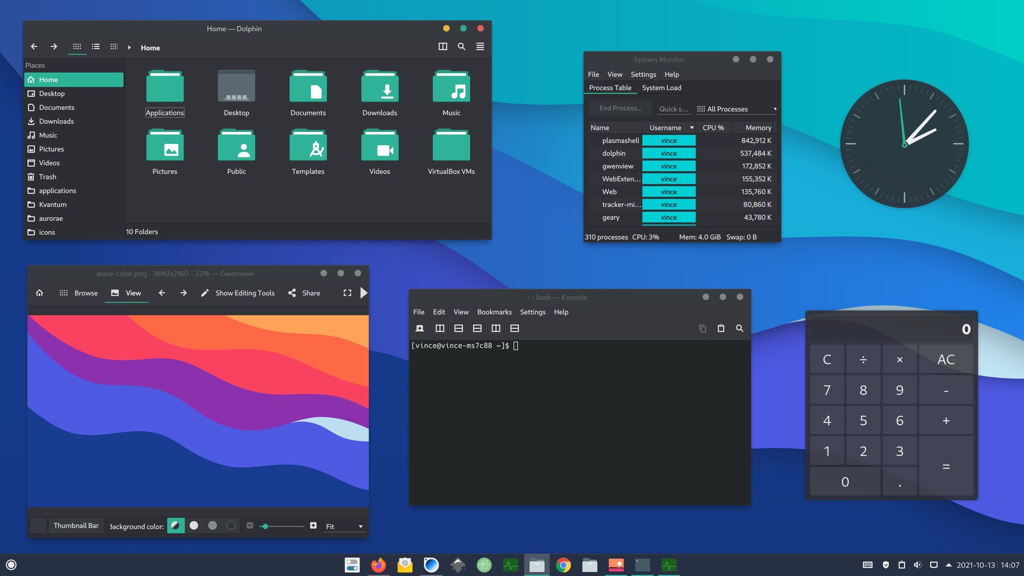Expand hidden system tray icons arrow

(x=948, y=565)
